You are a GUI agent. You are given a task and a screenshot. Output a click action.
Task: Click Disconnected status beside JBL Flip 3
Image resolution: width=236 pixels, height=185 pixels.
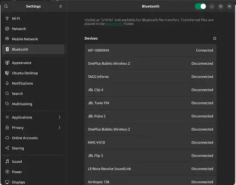tap(202, 156)
